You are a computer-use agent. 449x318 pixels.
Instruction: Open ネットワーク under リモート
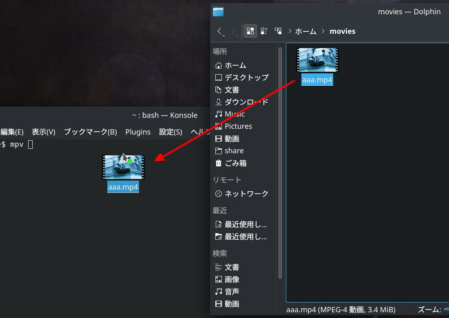coord(242,194)
